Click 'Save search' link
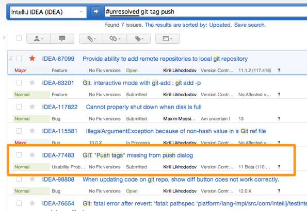This screenshot has width=307, height=211. click(x=250, y=25)
